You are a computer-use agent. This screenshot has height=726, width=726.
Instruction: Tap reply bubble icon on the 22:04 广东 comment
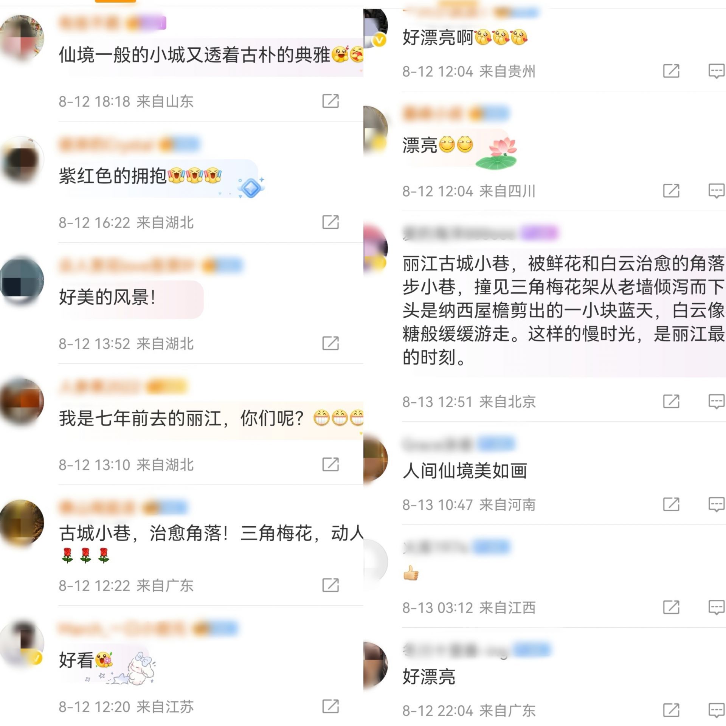tap(716, 710)
